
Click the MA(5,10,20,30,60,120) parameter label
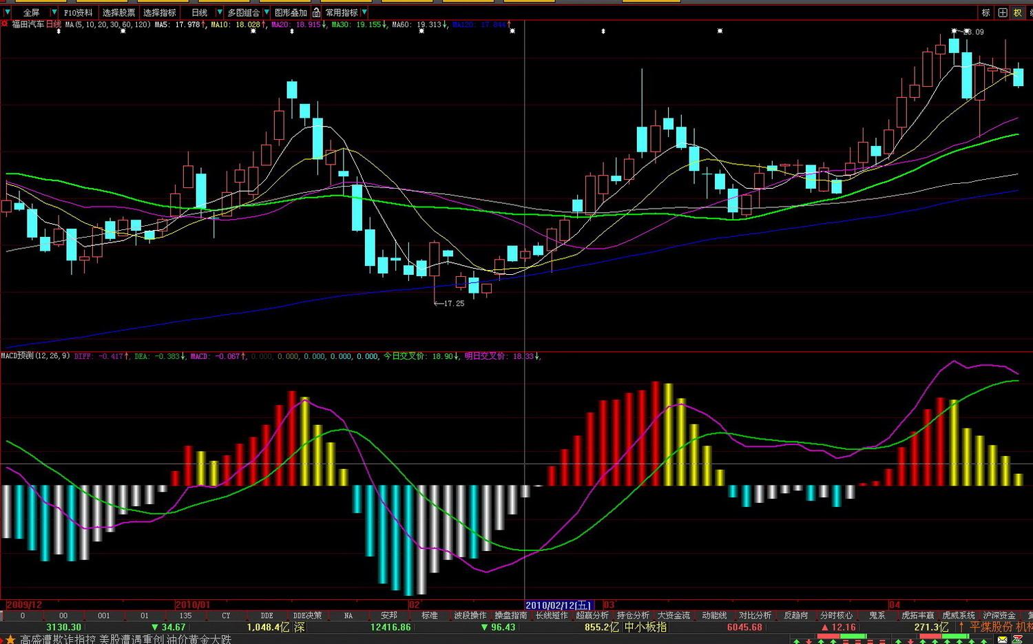[108, 25]
